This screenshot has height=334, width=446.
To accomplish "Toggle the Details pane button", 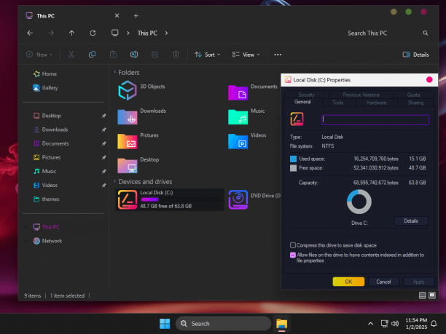I will coord(415,55).
